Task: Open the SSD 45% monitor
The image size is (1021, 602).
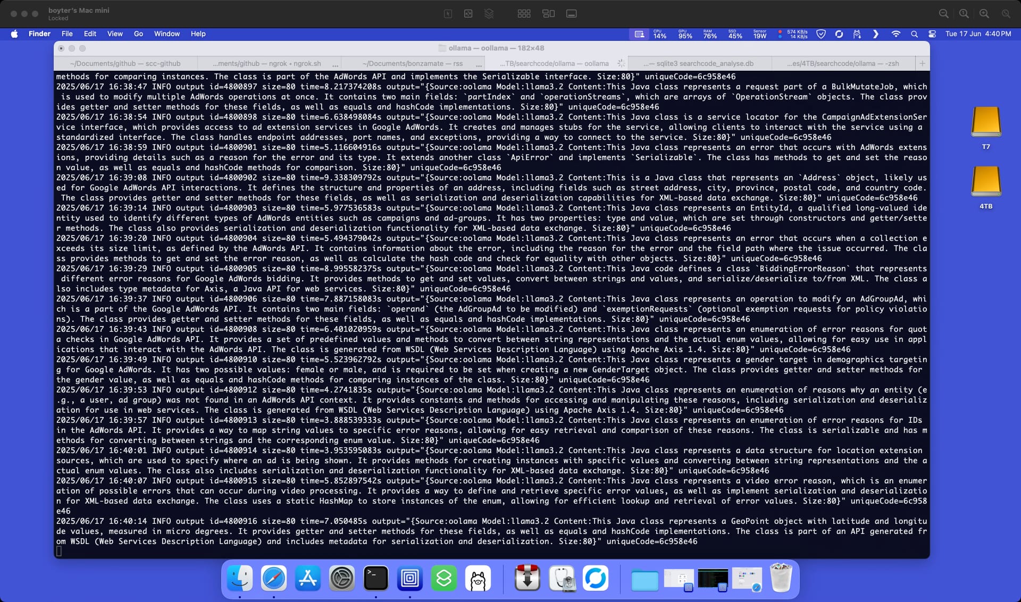Action: (735, 34)
